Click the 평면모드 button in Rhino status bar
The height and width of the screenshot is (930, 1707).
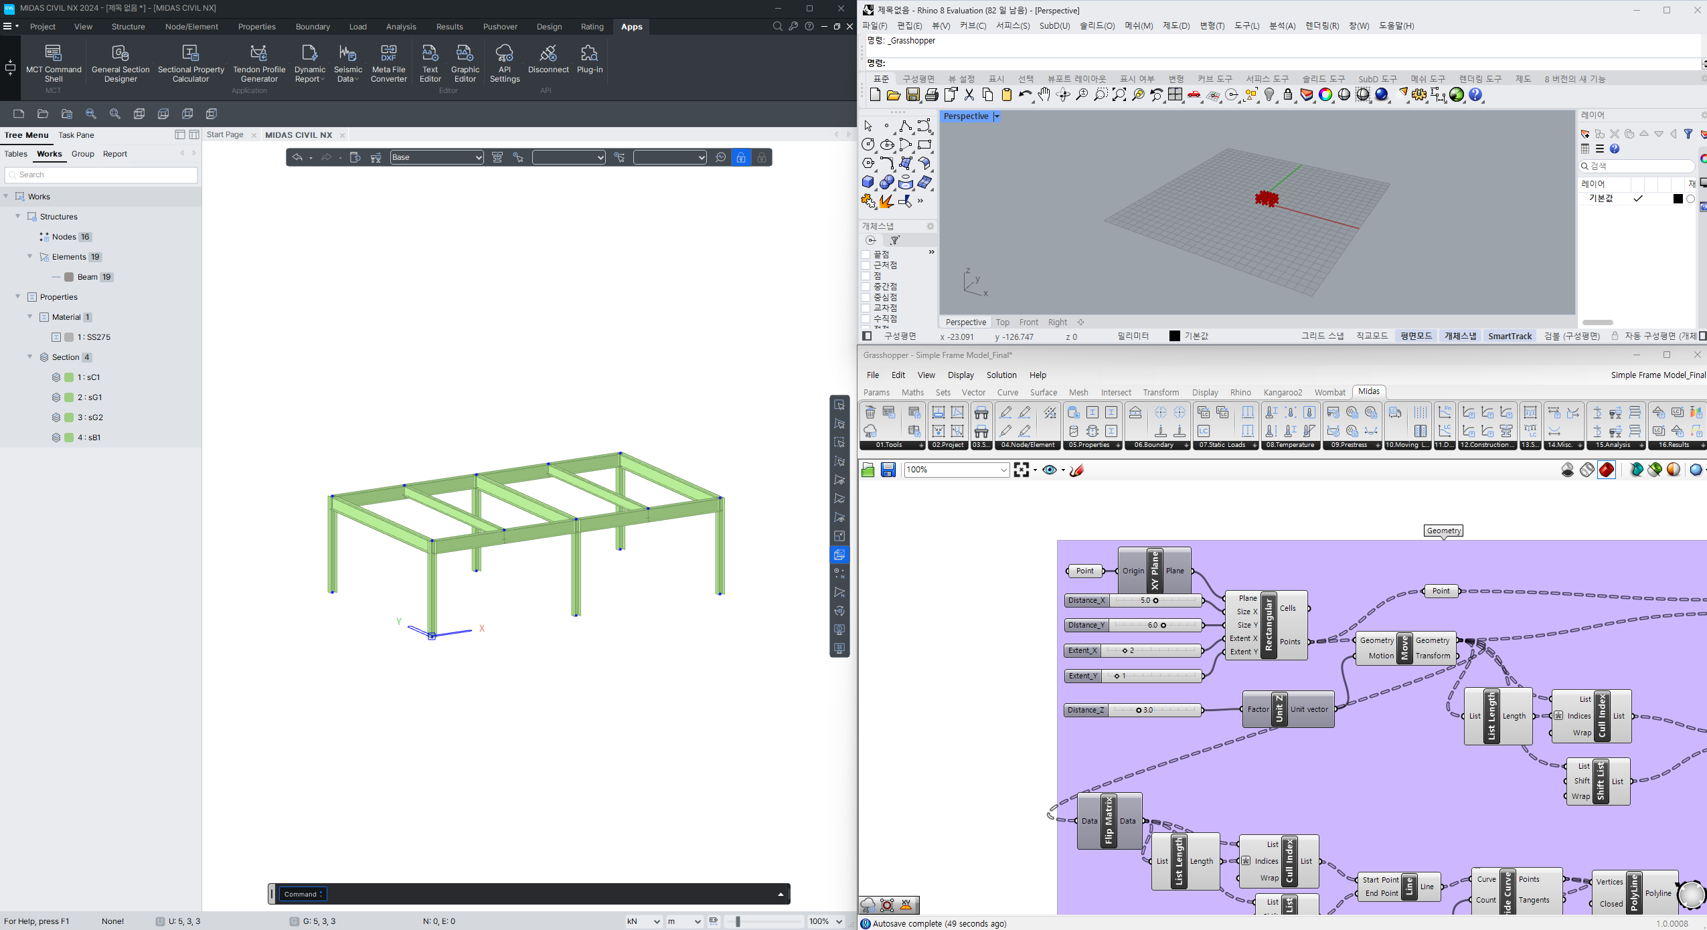point(1415,336)
